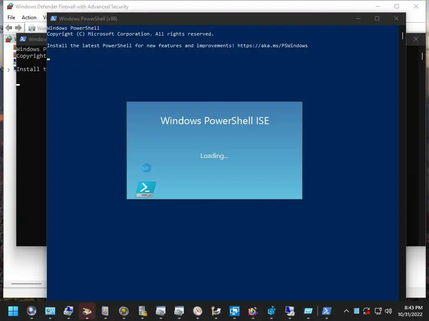
Task: Open the monitor with gear taskbar app
Action: coord(290,311)
